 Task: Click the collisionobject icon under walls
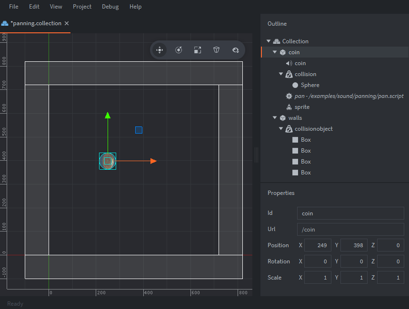(289, 129)
